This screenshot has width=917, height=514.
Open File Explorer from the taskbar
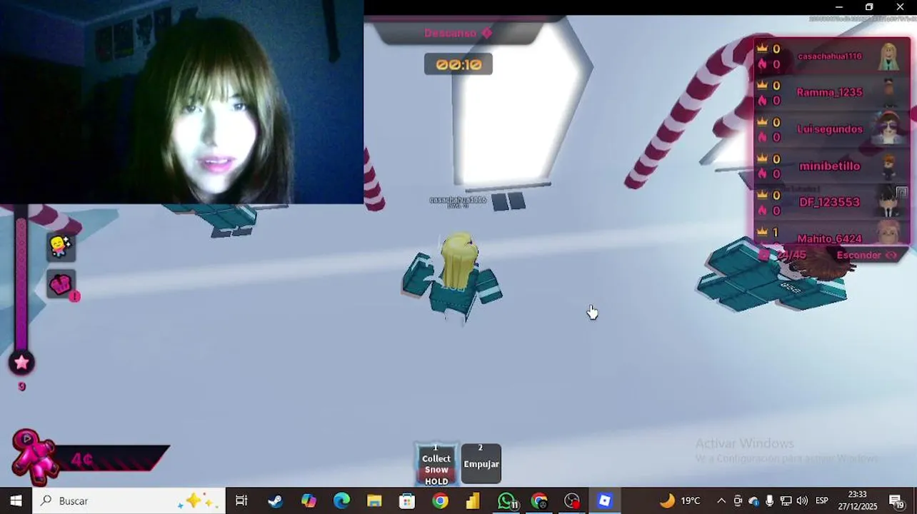(374, 500)
